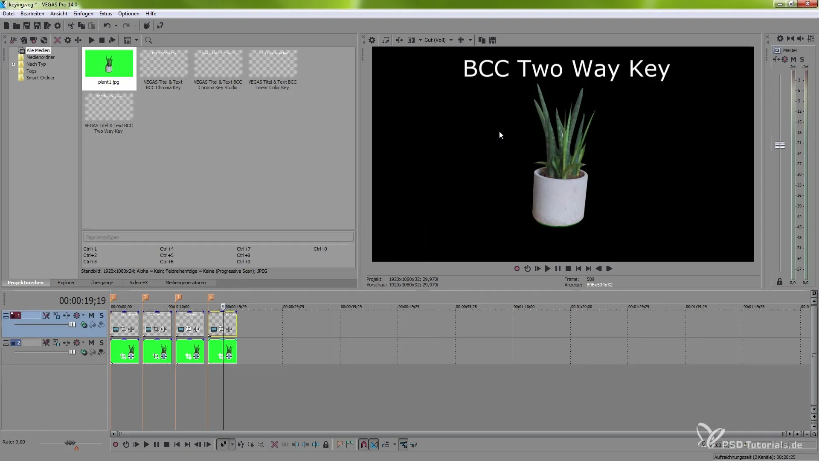The height and width of the screenshot is (461, 819).
Task: Open auto ripple mode dropdown arrow
Action: click(395, 445)
